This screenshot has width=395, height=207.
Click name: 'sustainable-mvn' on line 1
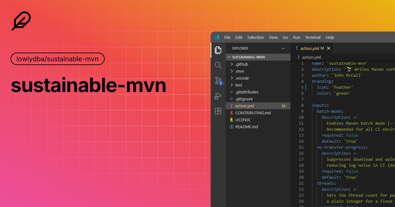click(x=340, y=63)
